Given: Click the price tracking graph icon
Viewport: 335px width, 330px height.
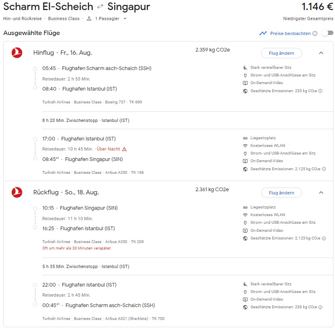Looking at the screenshot, I should pyautogui.click(x=263, y=33).
